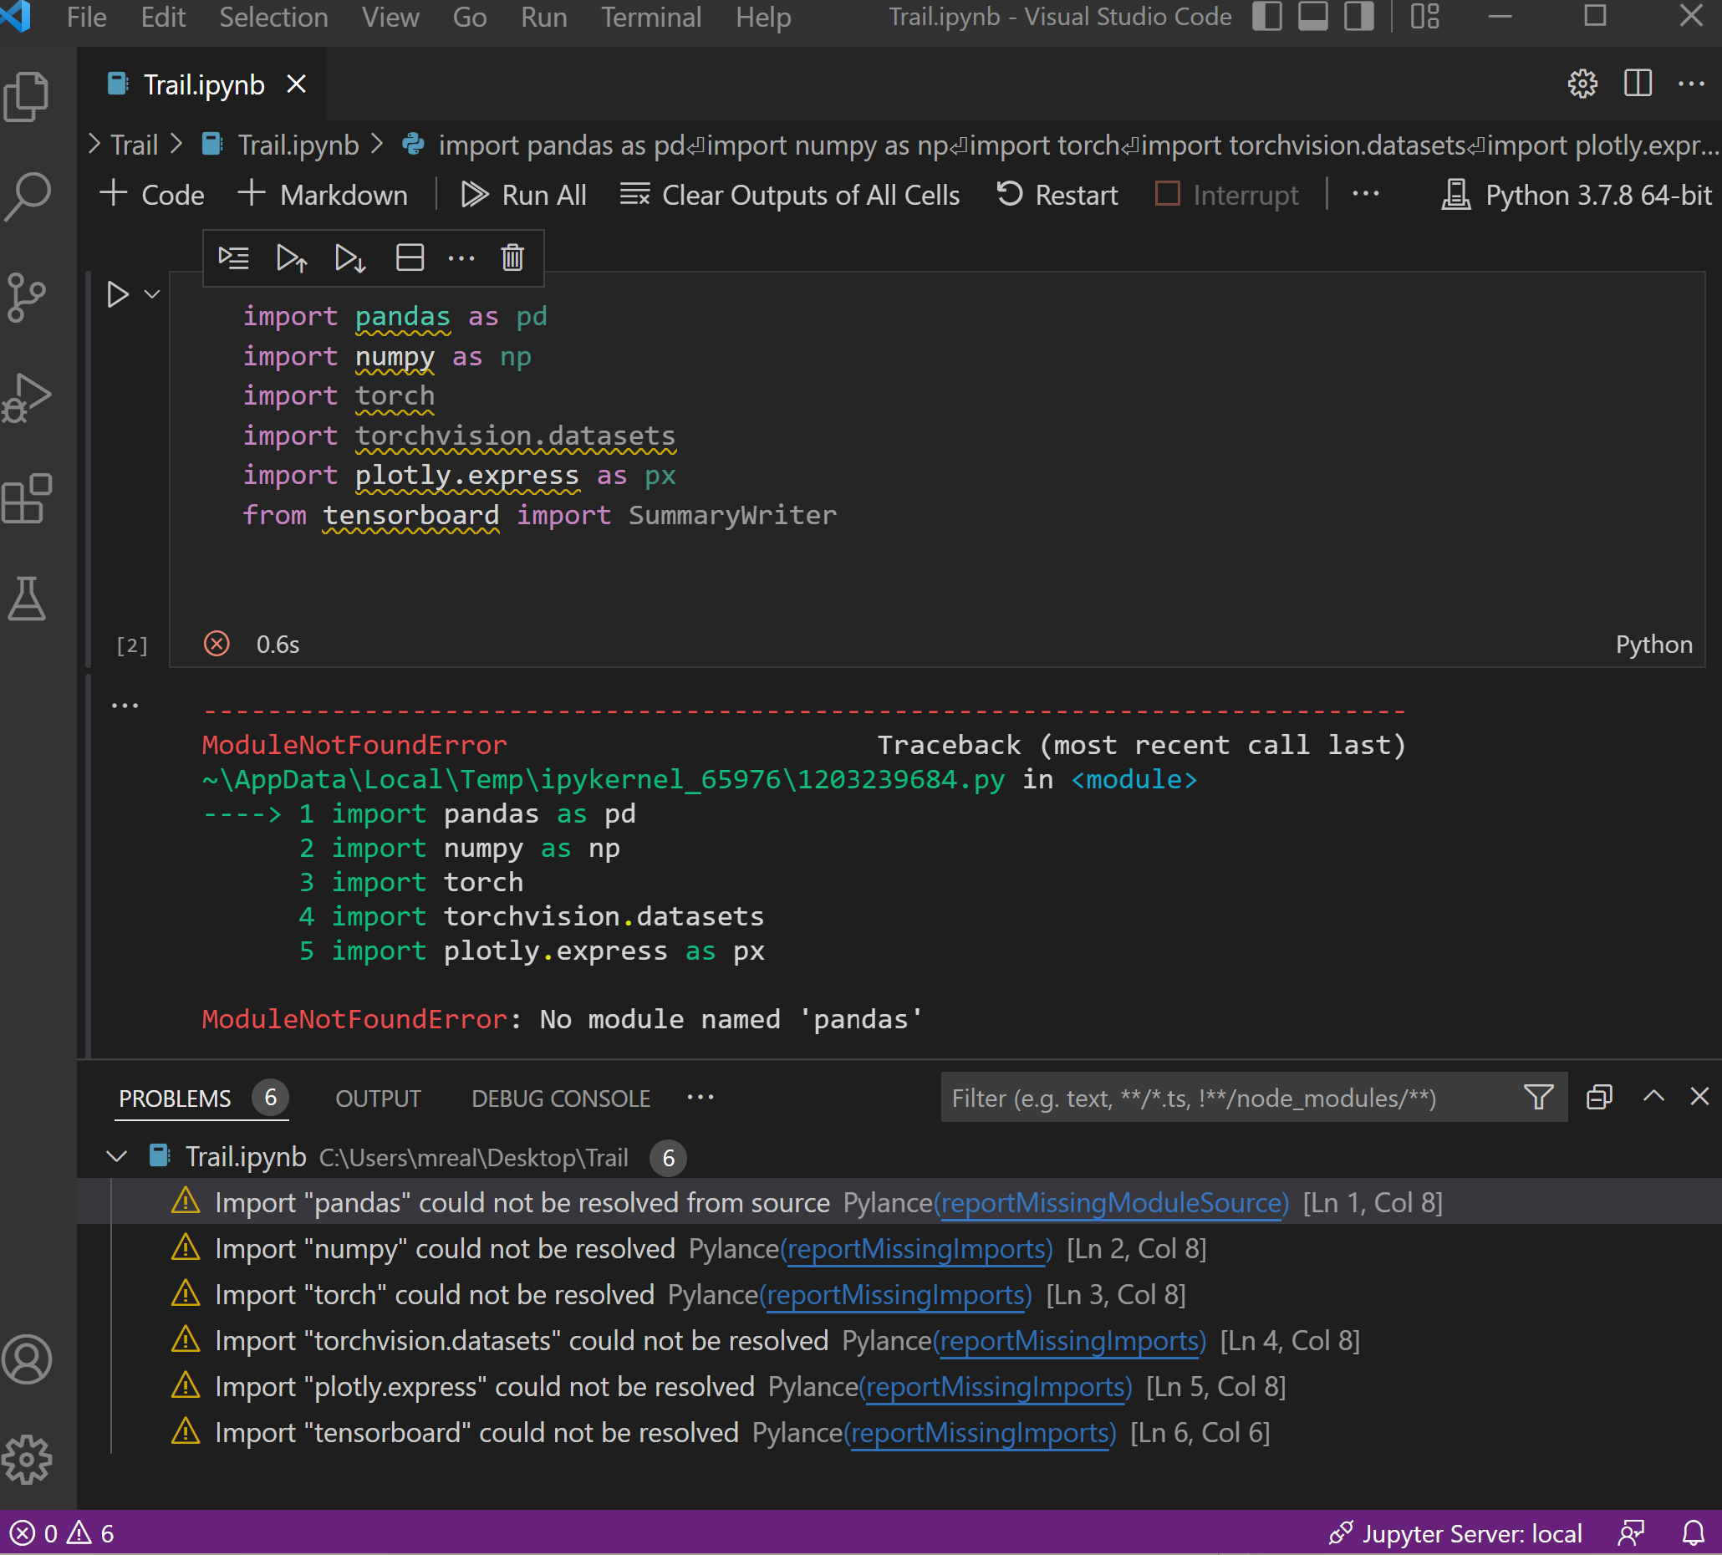Click Run All in notebook toolbar
The width and height of the screenshot is (1722, 1555).
[x=523, y=195]
